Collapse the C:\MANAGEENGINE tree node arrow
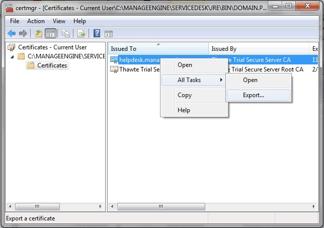The height and width of the screenshot is (228, 324). coord(12,56)
